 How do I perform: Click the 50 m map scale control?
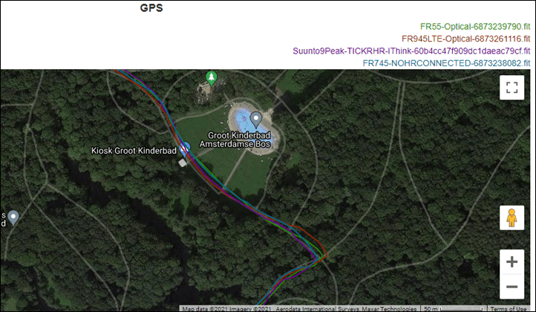point(454,308)
